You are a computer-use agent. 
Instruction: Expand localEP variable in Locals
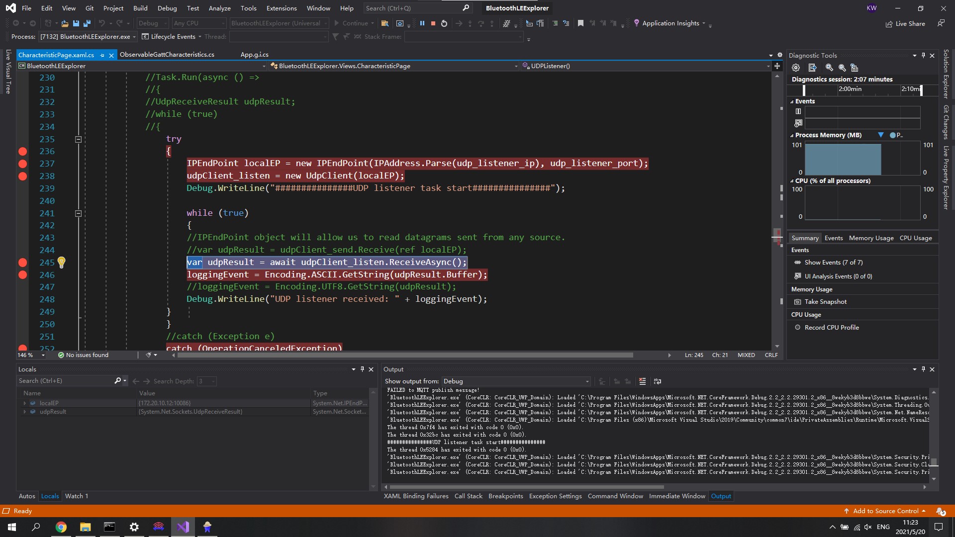24,403
